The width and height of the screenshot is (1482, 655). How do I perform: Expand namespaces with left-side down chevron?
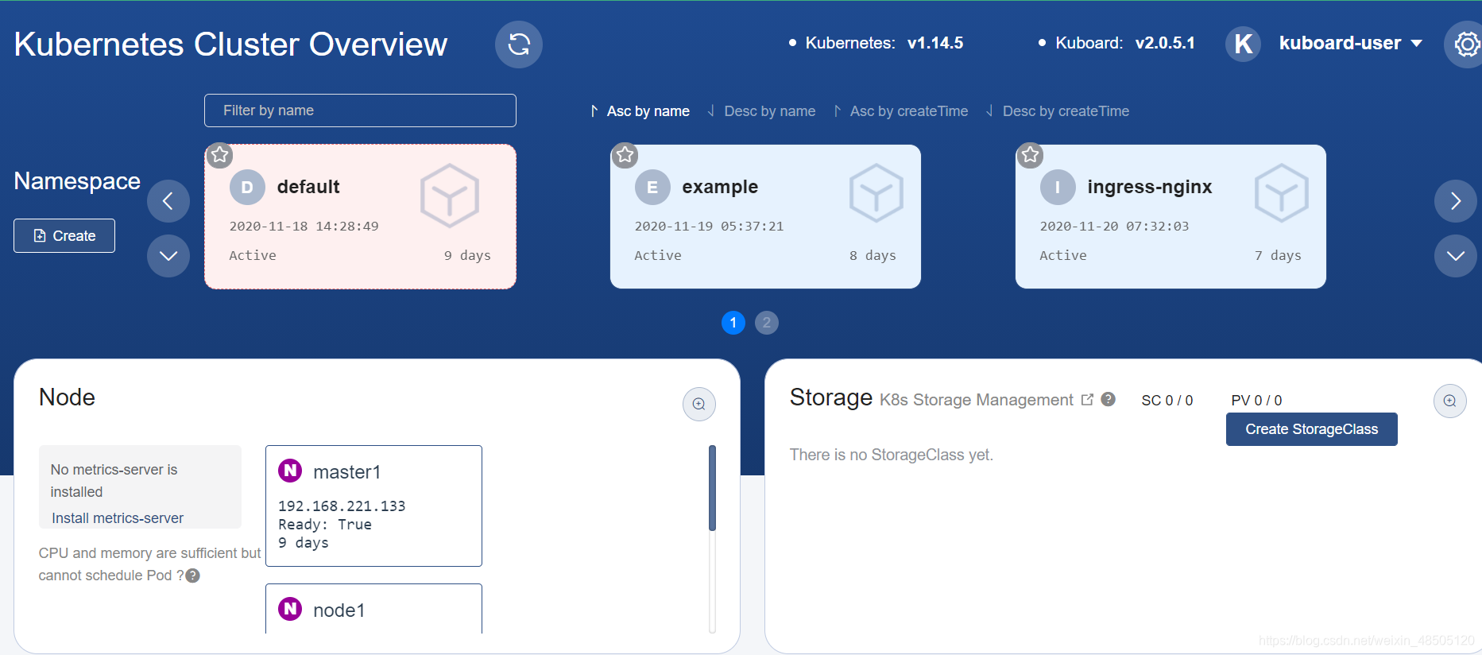pos(168,256)
